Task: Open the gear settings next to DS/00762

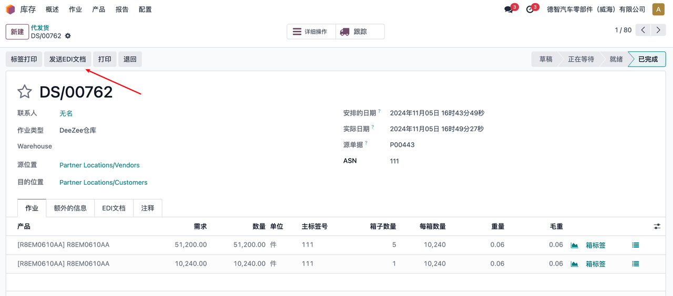Action: tap(68, 36)
